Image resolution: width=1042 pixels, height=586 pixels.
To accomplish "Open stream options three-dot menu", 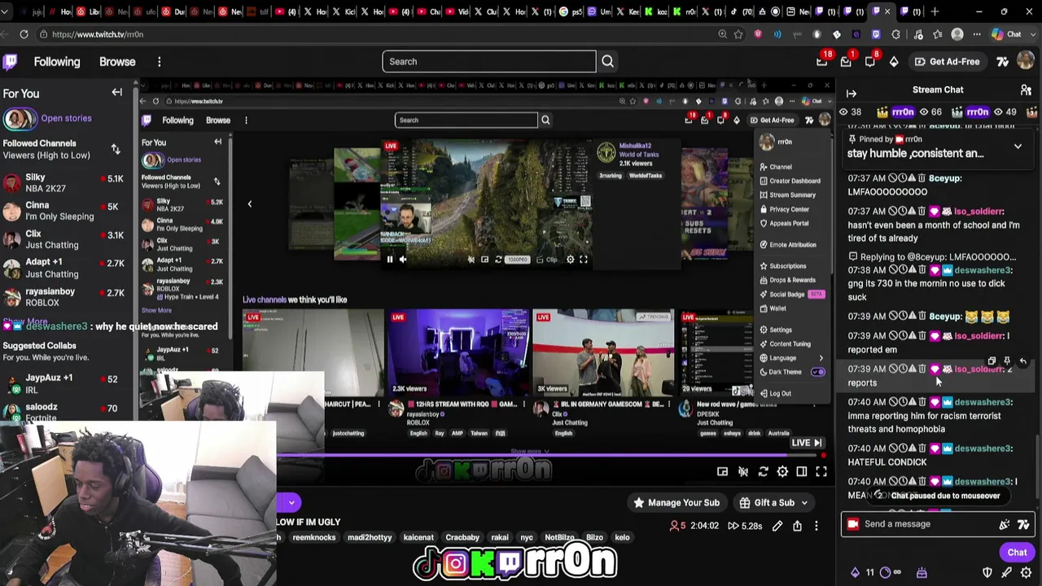I will [x=817, y=526].
